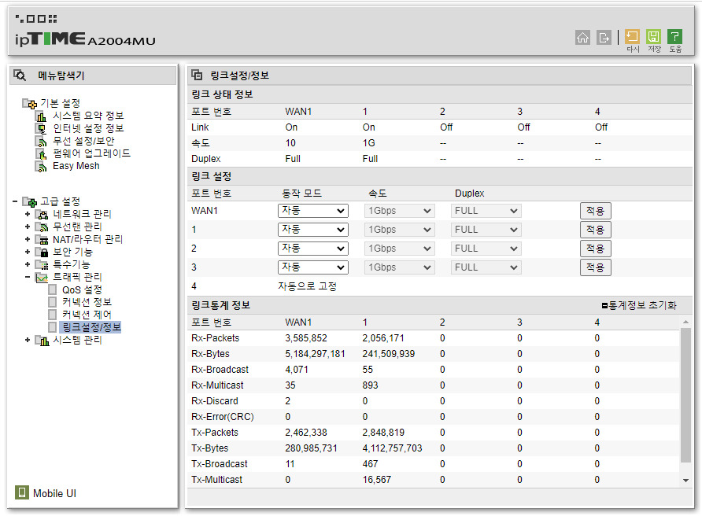The height and width of the screenshot is (516, 702).
Task: Click the save (저장) icon
Action: tap(653, 37)
